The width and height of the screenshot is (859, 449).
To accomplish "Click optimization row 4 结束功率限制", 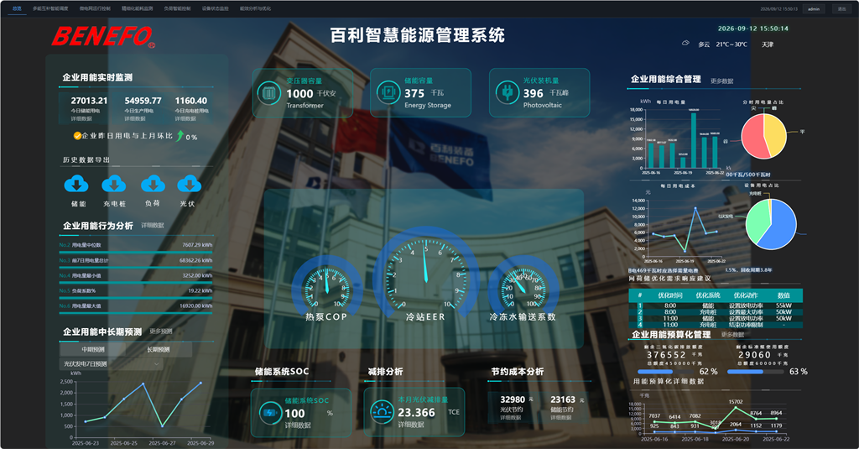I will pyautogui.click(x=716, y=325).
